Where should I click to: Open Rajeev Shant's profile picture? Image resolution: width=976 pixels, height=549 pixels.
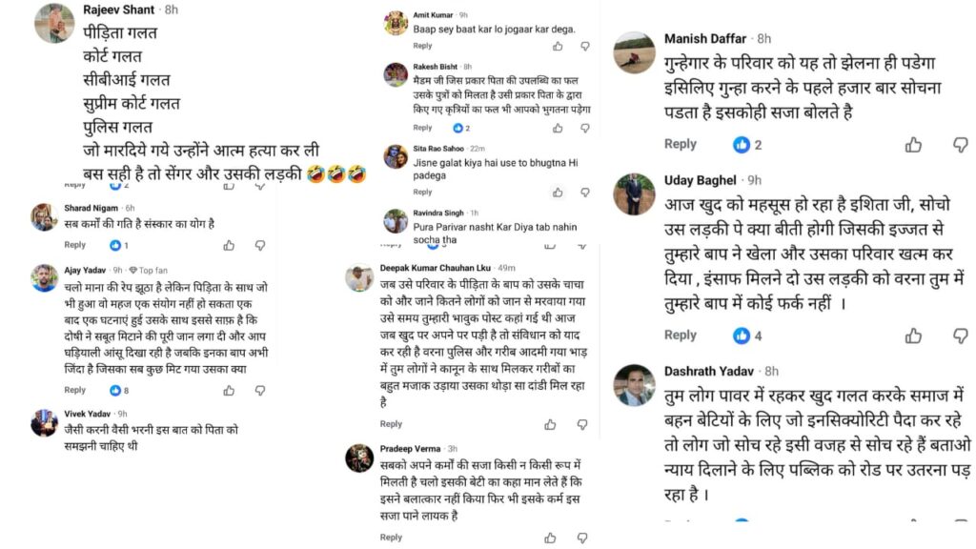point(54,23)
